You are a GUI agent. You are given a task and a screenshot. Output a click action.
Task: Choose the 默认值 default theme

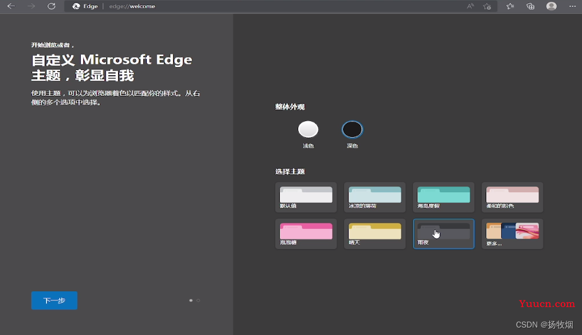point(306,197)
